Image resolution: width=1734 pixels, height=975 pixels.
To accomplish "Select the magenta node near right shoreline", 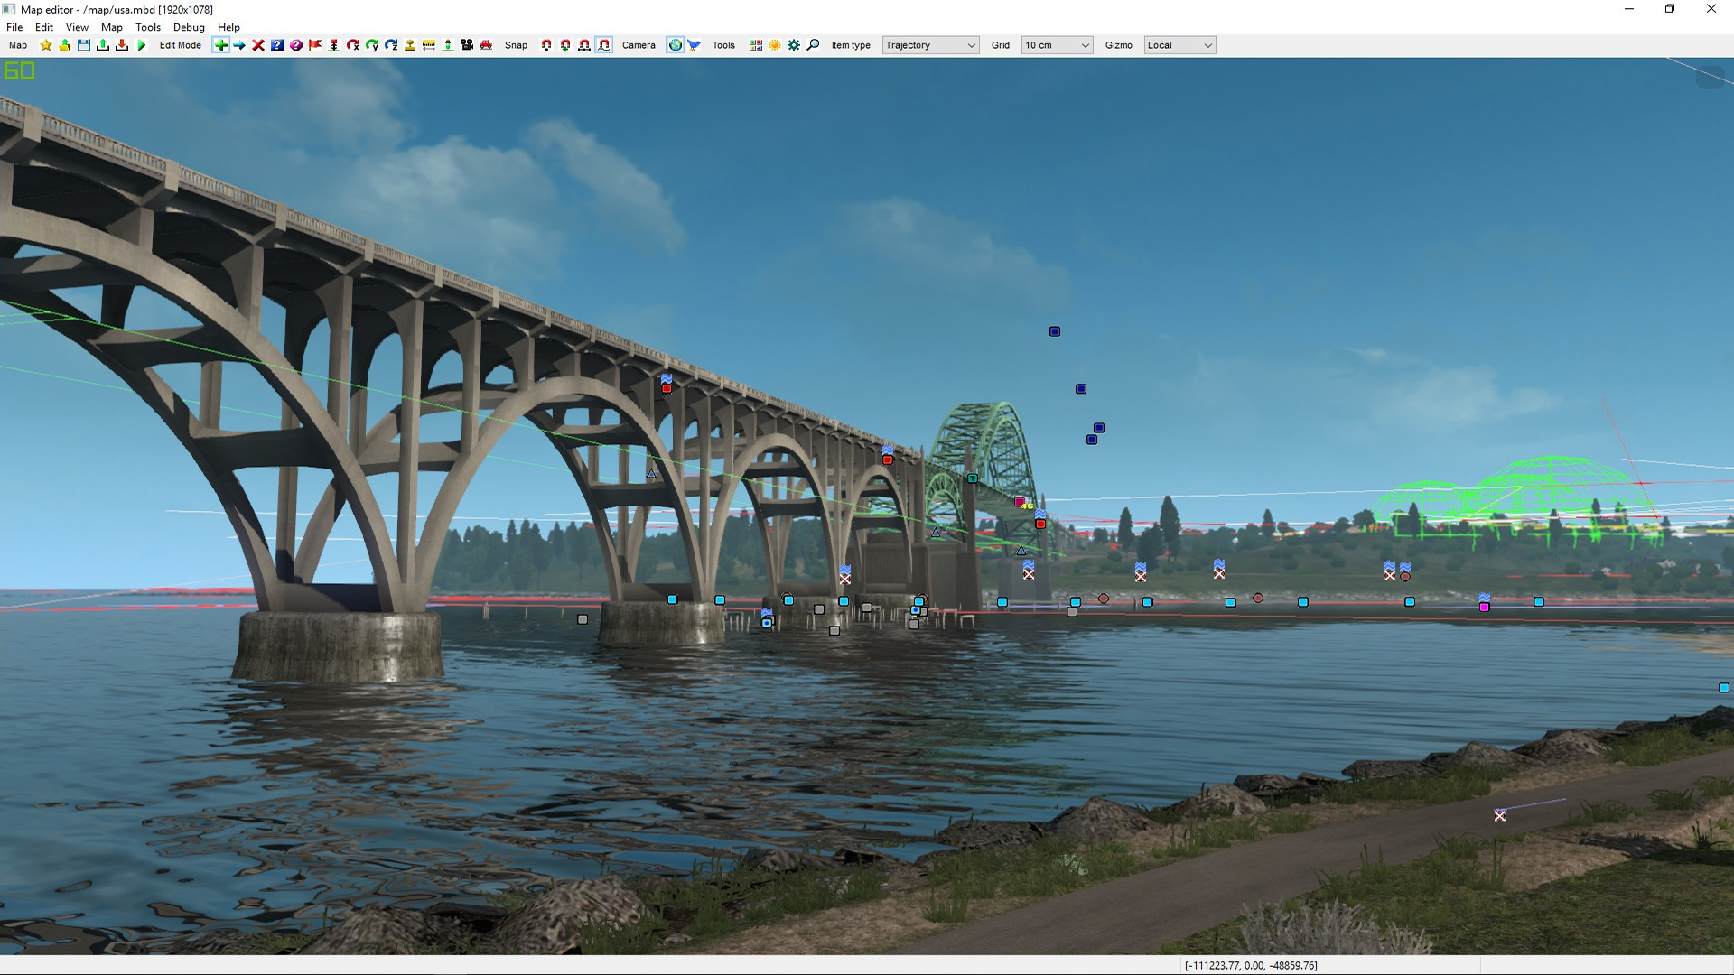I will tap(1484, 607).
